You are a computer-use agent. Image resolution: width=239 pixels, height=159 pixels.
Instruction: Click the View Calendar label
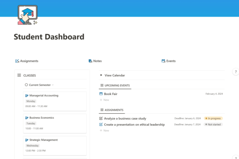(115, 76)
